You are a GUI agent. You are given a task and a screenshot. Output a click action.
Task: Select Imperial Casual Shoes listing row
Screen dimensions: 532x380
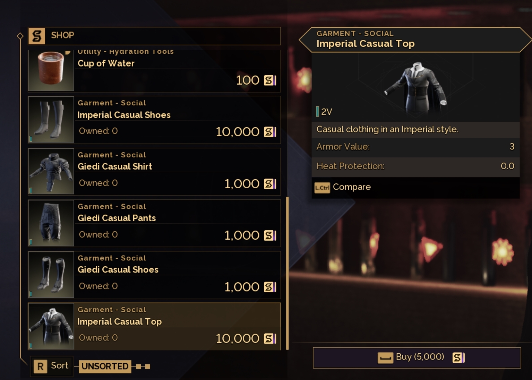(x=154, y=120)
